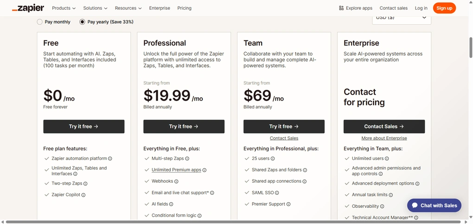The width and height of the screenshot is (473, 224).
Task: Click Log in
Action: point(421,8)
